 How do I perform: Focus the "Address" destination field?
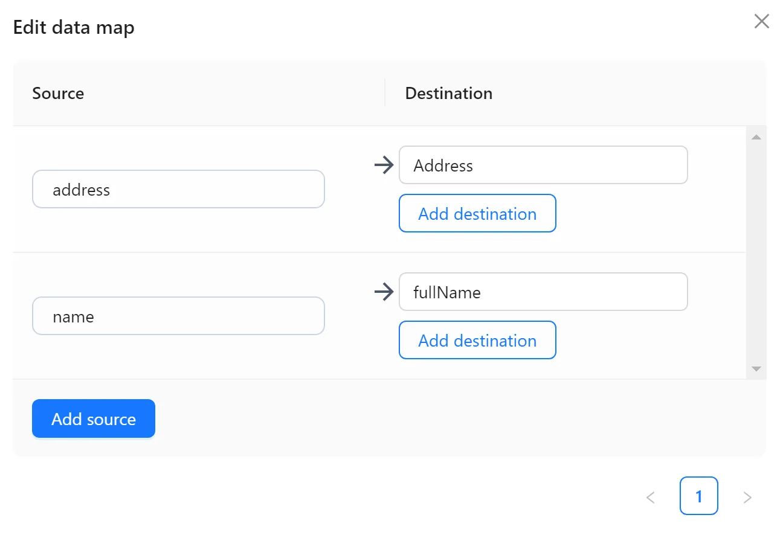coord(543,165)
